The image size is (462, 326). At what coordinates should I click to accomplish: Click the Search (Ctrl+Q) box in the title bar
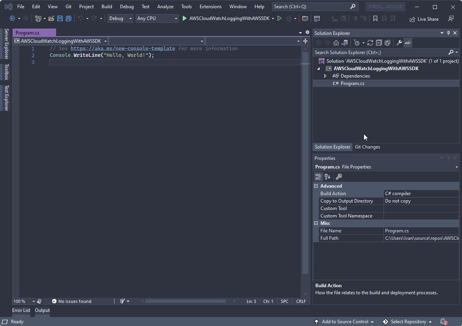pyautogui.click(x=315, y=7)
